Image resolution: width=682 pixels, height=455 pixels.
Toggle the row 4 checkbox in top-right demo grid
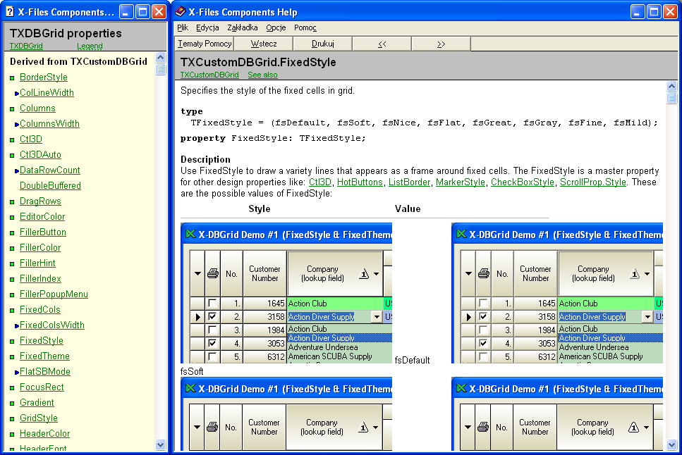pos(483,343)
